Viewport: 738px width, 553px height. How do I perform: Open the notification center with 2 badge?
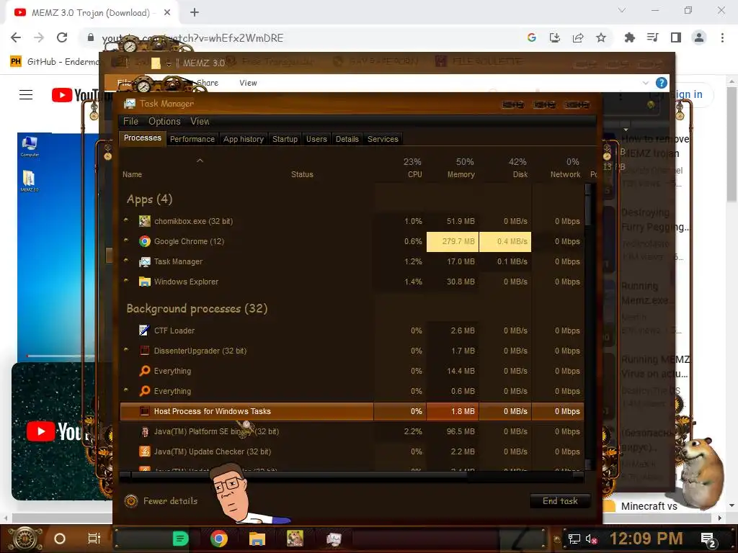(708, 540)
